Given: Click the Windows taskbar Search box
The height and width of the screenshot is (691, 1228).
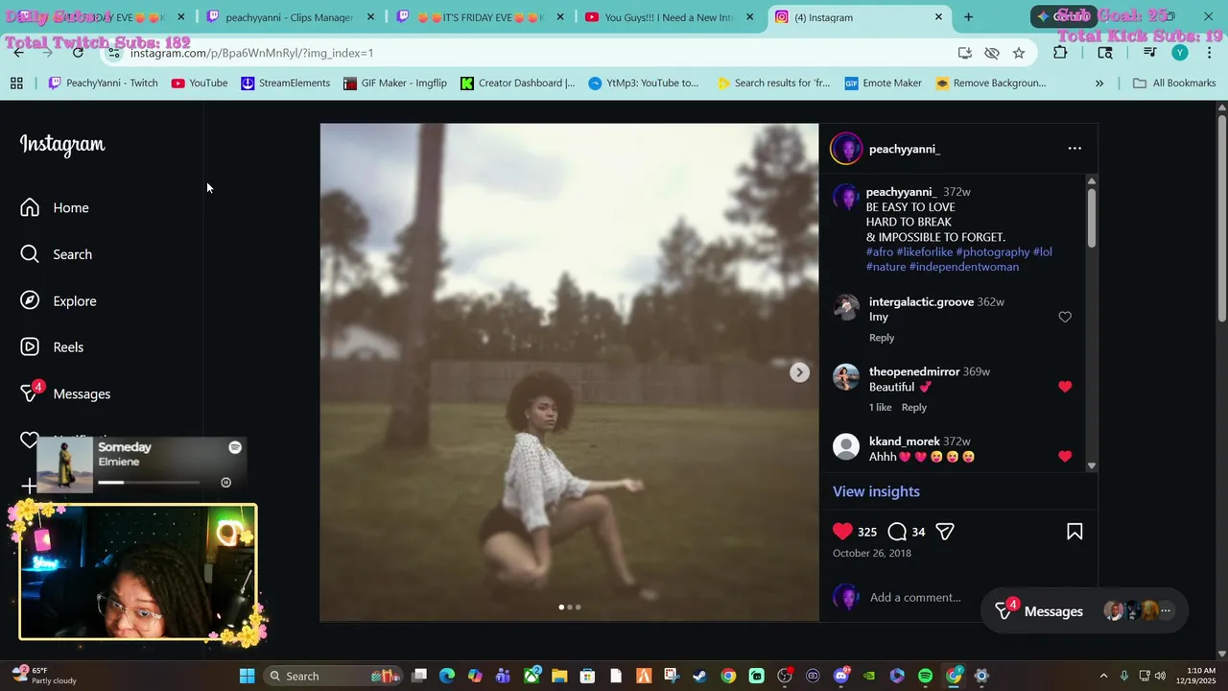Looking at the screenshot, I should (332, 676).
